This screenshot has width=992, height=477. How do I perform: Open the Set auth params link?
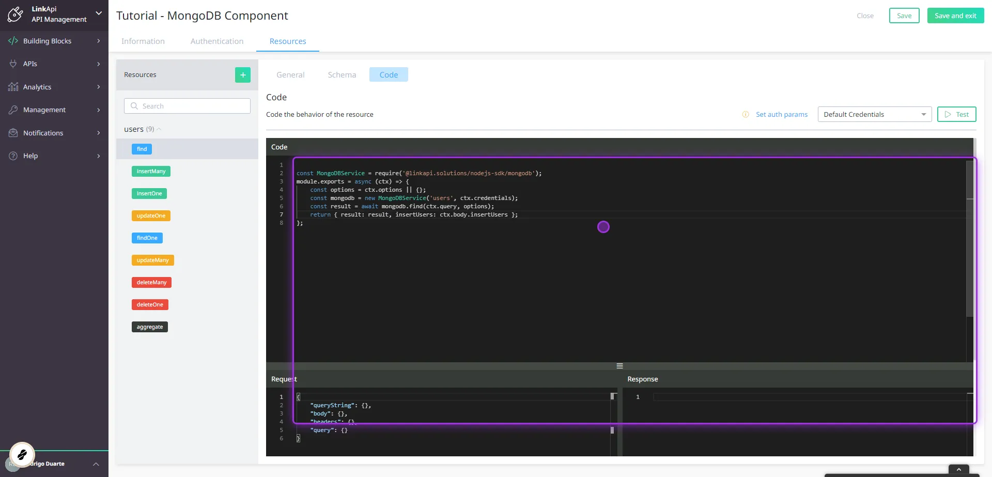(x=782, y=114)
